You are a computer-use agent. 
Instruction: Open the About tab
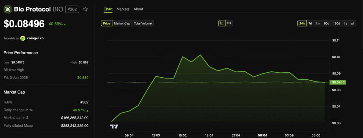(138, 9)
